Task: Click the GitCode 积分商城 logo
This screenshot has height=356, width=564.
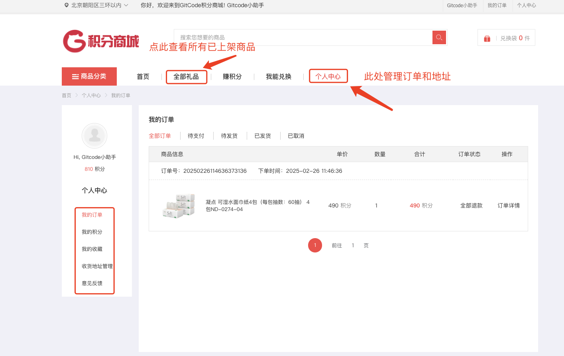Action: click(x=101, y=41)
